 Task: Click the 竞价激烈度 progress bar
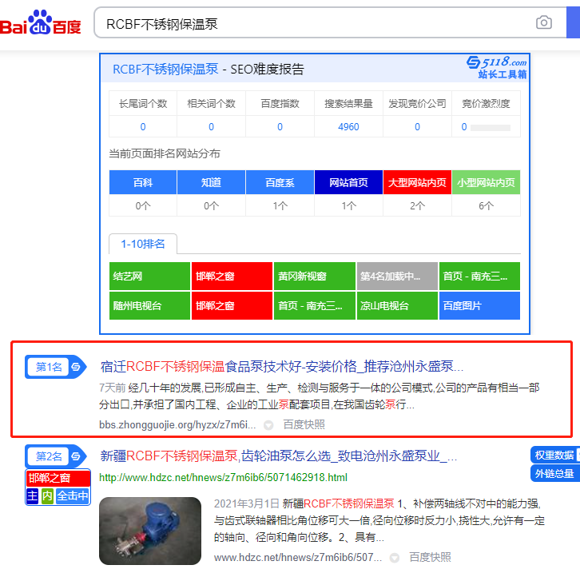491,128
